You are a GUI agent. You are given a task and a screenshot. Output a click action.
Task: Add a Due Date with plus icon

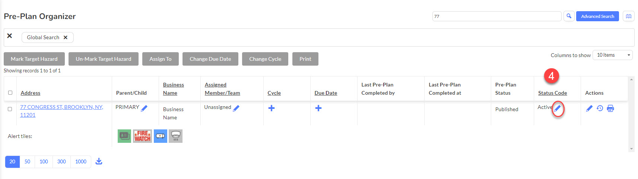(x=318, y=108)
